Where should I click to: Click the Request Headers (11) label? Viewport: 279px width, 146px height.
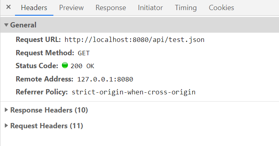tap(46, 126)
